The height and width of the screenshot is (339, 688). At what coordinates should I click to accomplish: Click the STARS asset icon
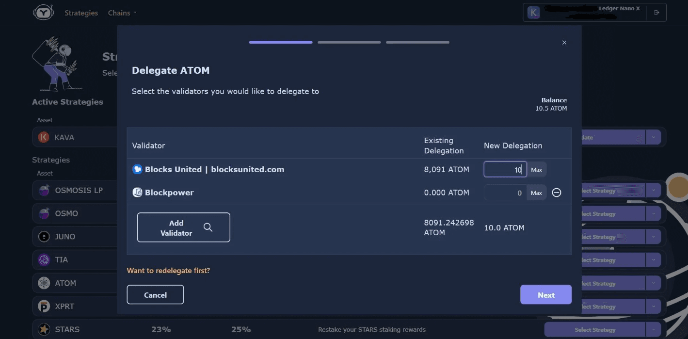coord(44,330)
